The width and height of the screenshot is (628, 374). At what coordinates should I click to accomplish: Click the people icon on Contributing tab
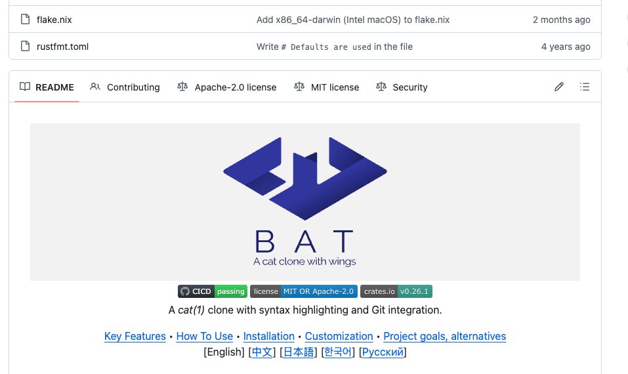click(x=95, y=87)
